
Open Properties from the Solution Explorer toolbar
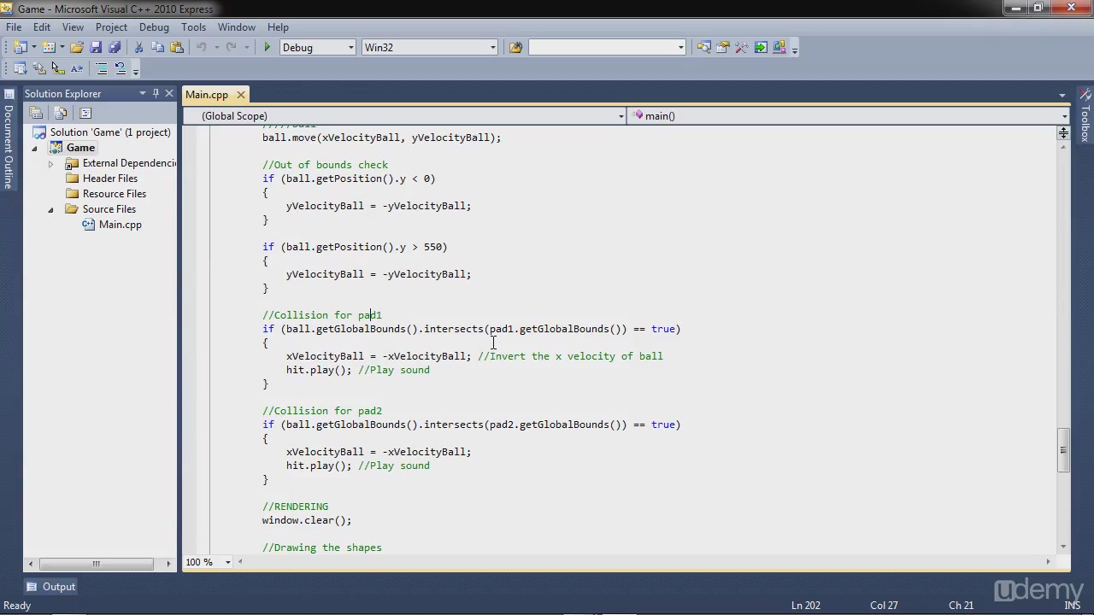(x=36, y=113)
